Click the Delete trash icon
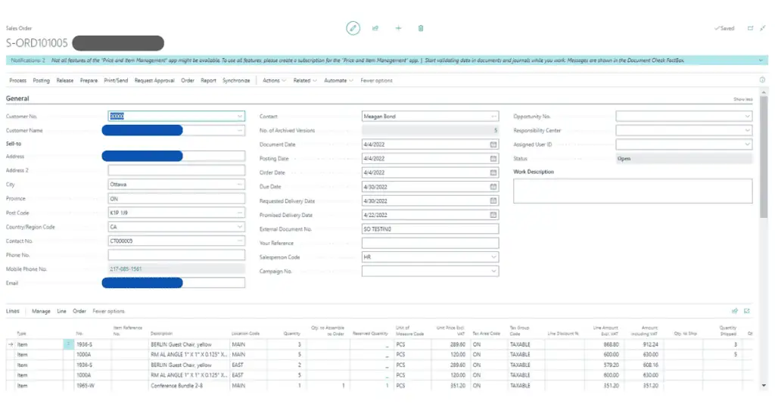This screenshot has height=407, width=775. (421, 28)
